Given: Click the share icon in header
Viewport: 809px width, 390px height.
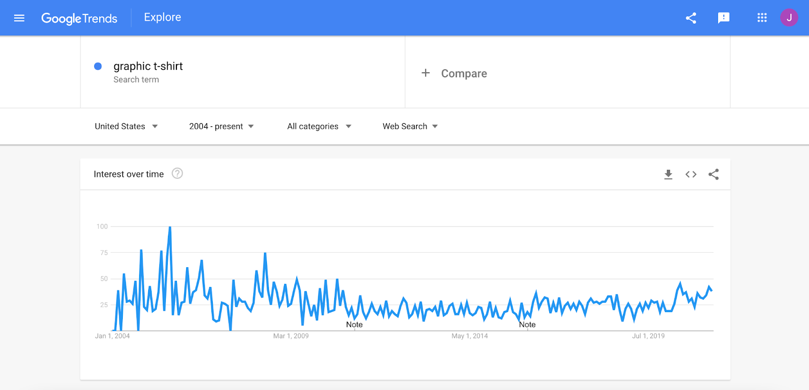Looking at the screenshot, I should [691, 18].
